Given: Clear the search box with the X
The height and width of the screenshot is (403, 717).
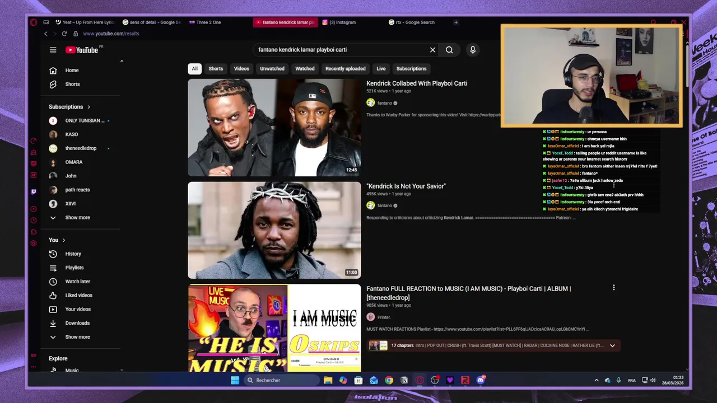Looking at the screenshot, I should (432, 50).
